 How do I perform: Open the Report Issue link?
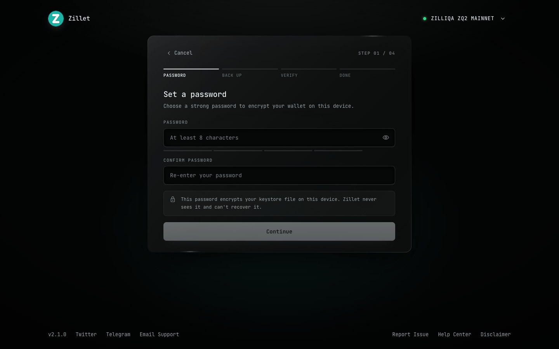coord(410,334)
